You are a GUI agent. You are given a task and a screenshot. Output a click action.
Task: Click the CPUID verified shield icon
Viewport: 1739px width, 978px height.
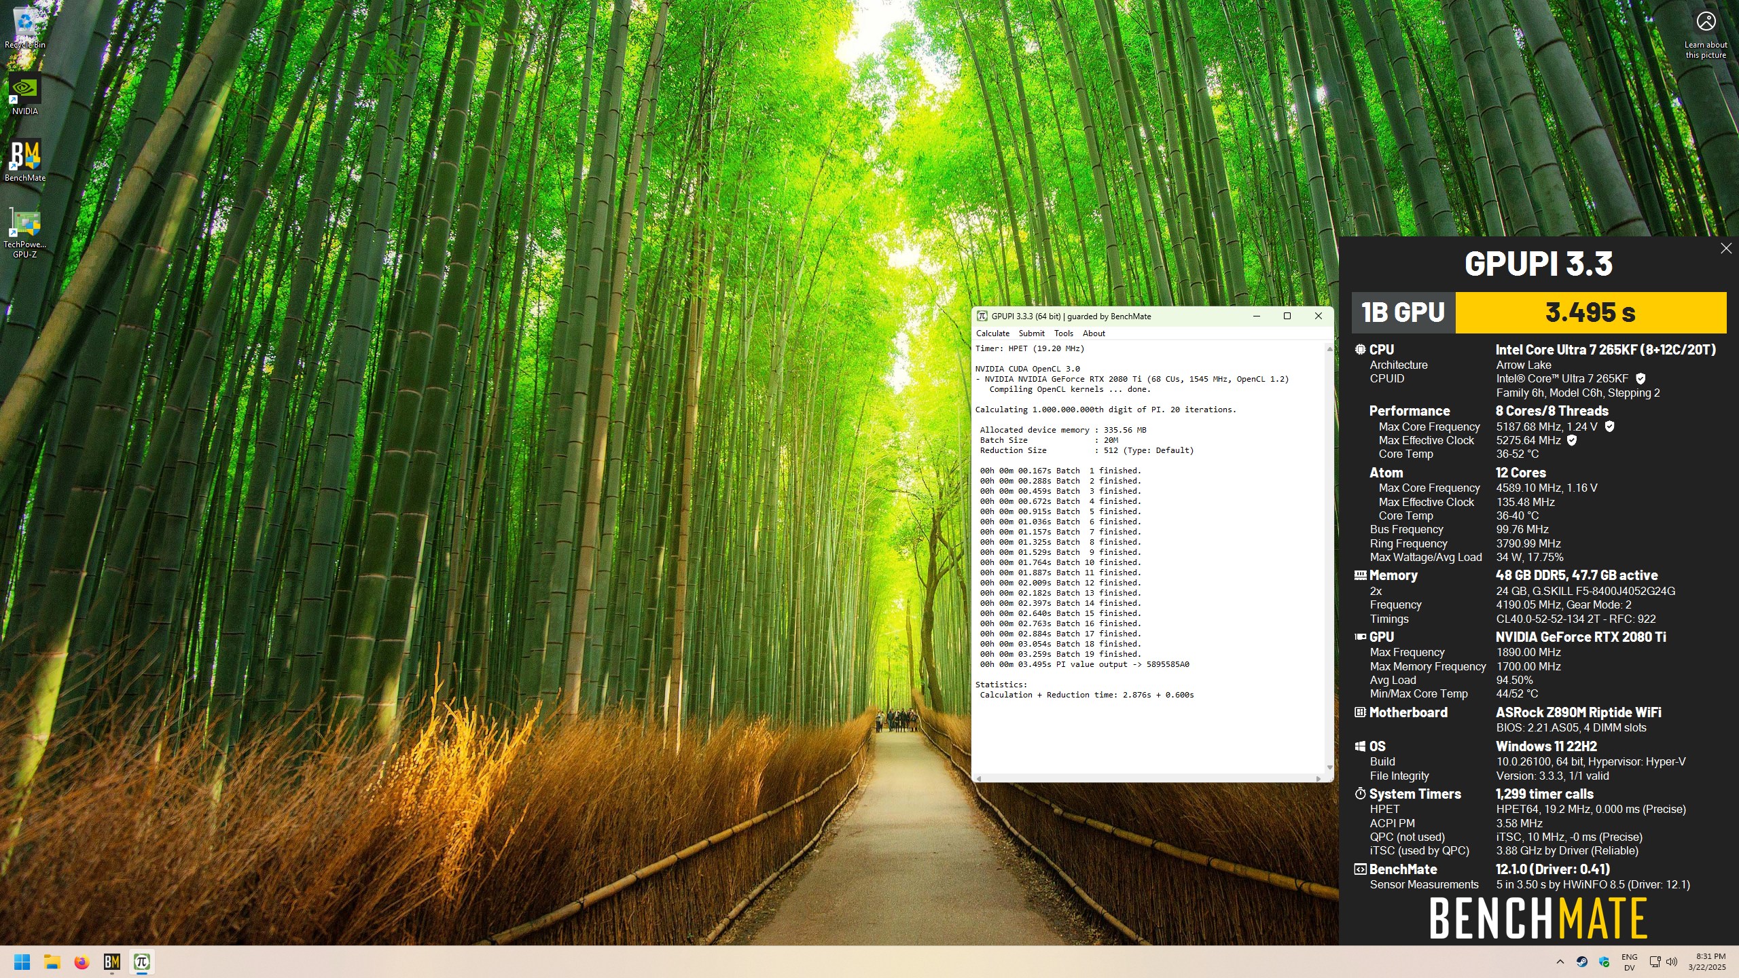click(1641, 379)
